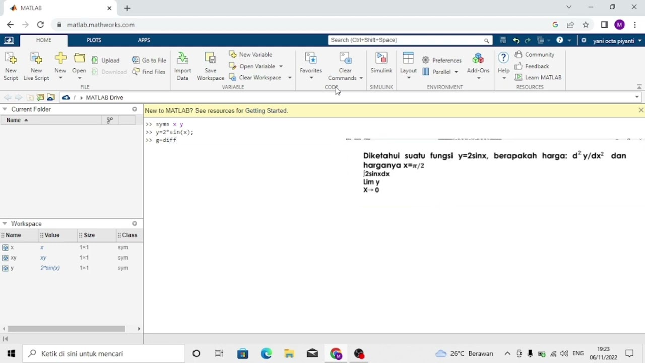
Task: Expand the address bar dropdown
Action: coord(637,97)
